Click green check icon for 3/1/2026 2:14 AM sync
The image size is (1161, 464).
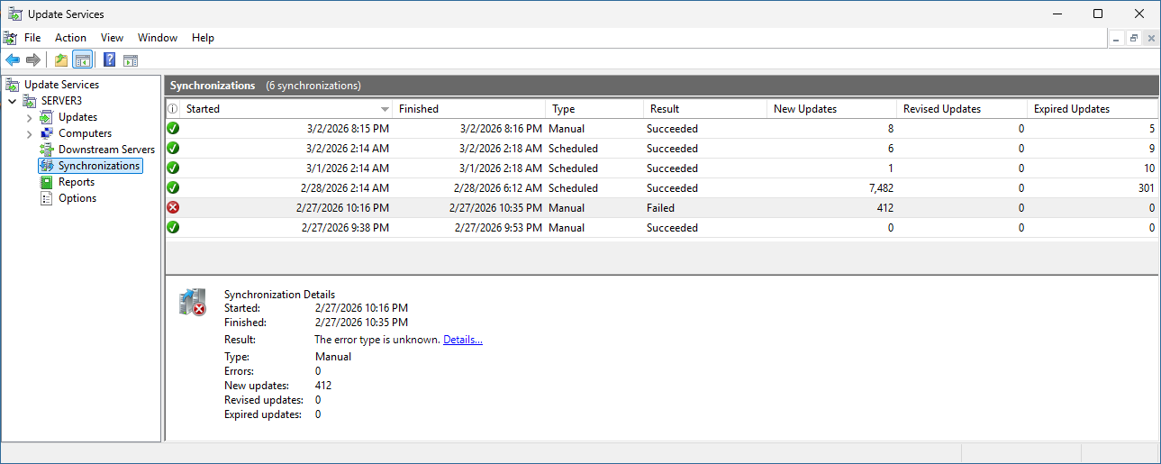pyautogui.click(x=173, y=168)
